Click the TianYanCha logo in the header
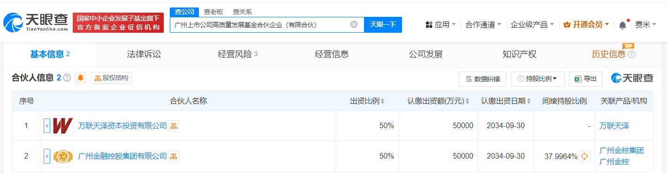 [36, 22]
